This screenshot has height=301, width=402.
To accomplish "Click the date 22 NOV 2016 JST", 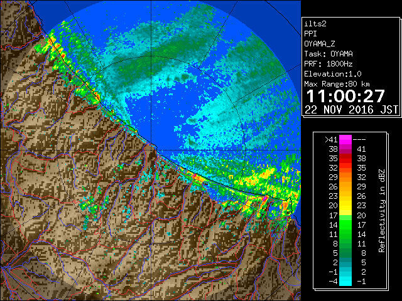I will tap(351, 110).
